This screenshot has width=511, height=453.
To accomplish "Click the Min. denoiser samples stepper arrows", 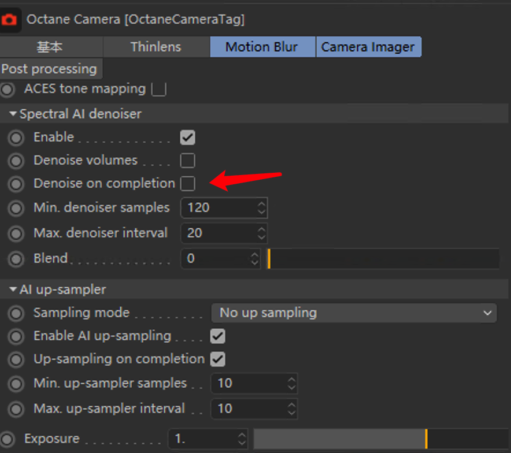I will coord(261,208).
